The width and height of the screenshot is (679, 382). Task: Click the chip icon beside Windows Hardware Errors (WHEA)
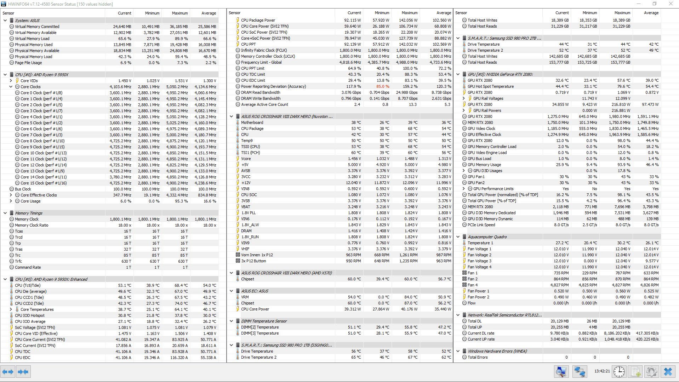tap(464, 351)
